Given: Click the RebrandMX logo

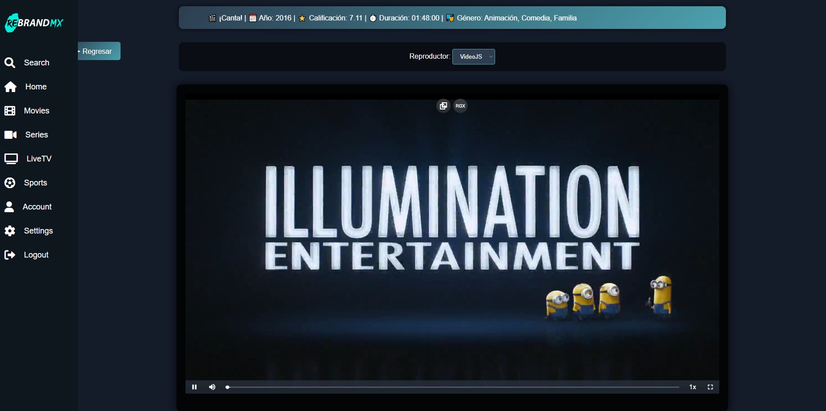Looking at the screenshot, I should pos(34,23).
